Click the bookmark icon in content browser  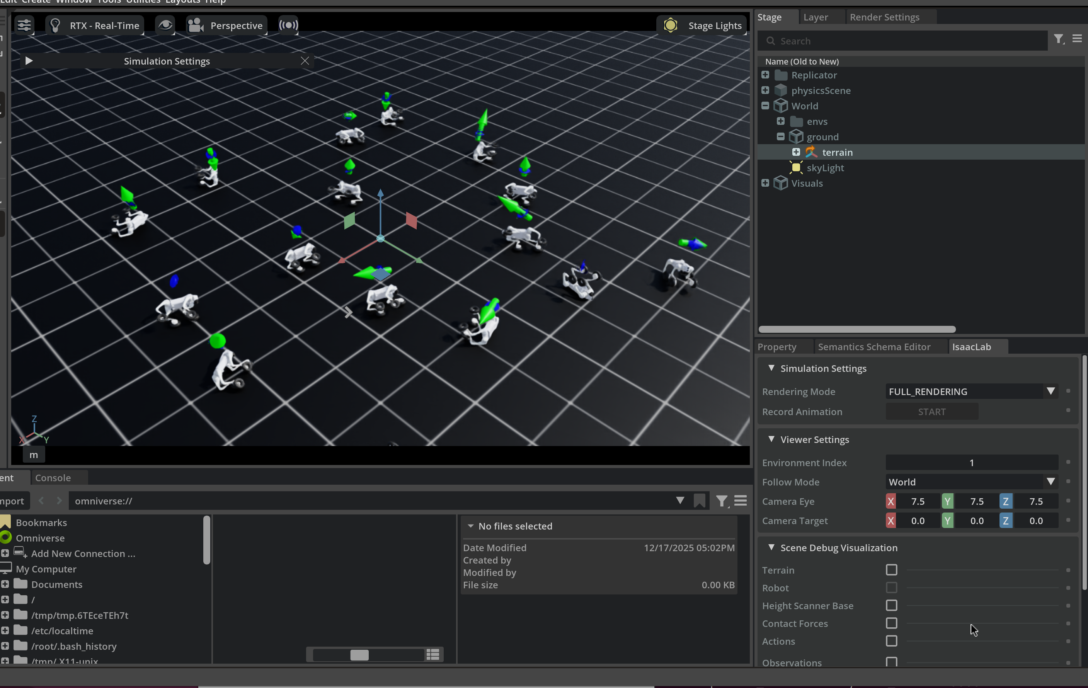699,501
